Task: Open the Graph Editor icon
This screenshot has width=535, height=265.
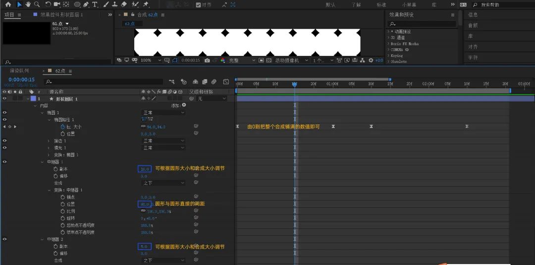Action: [226, 82]
